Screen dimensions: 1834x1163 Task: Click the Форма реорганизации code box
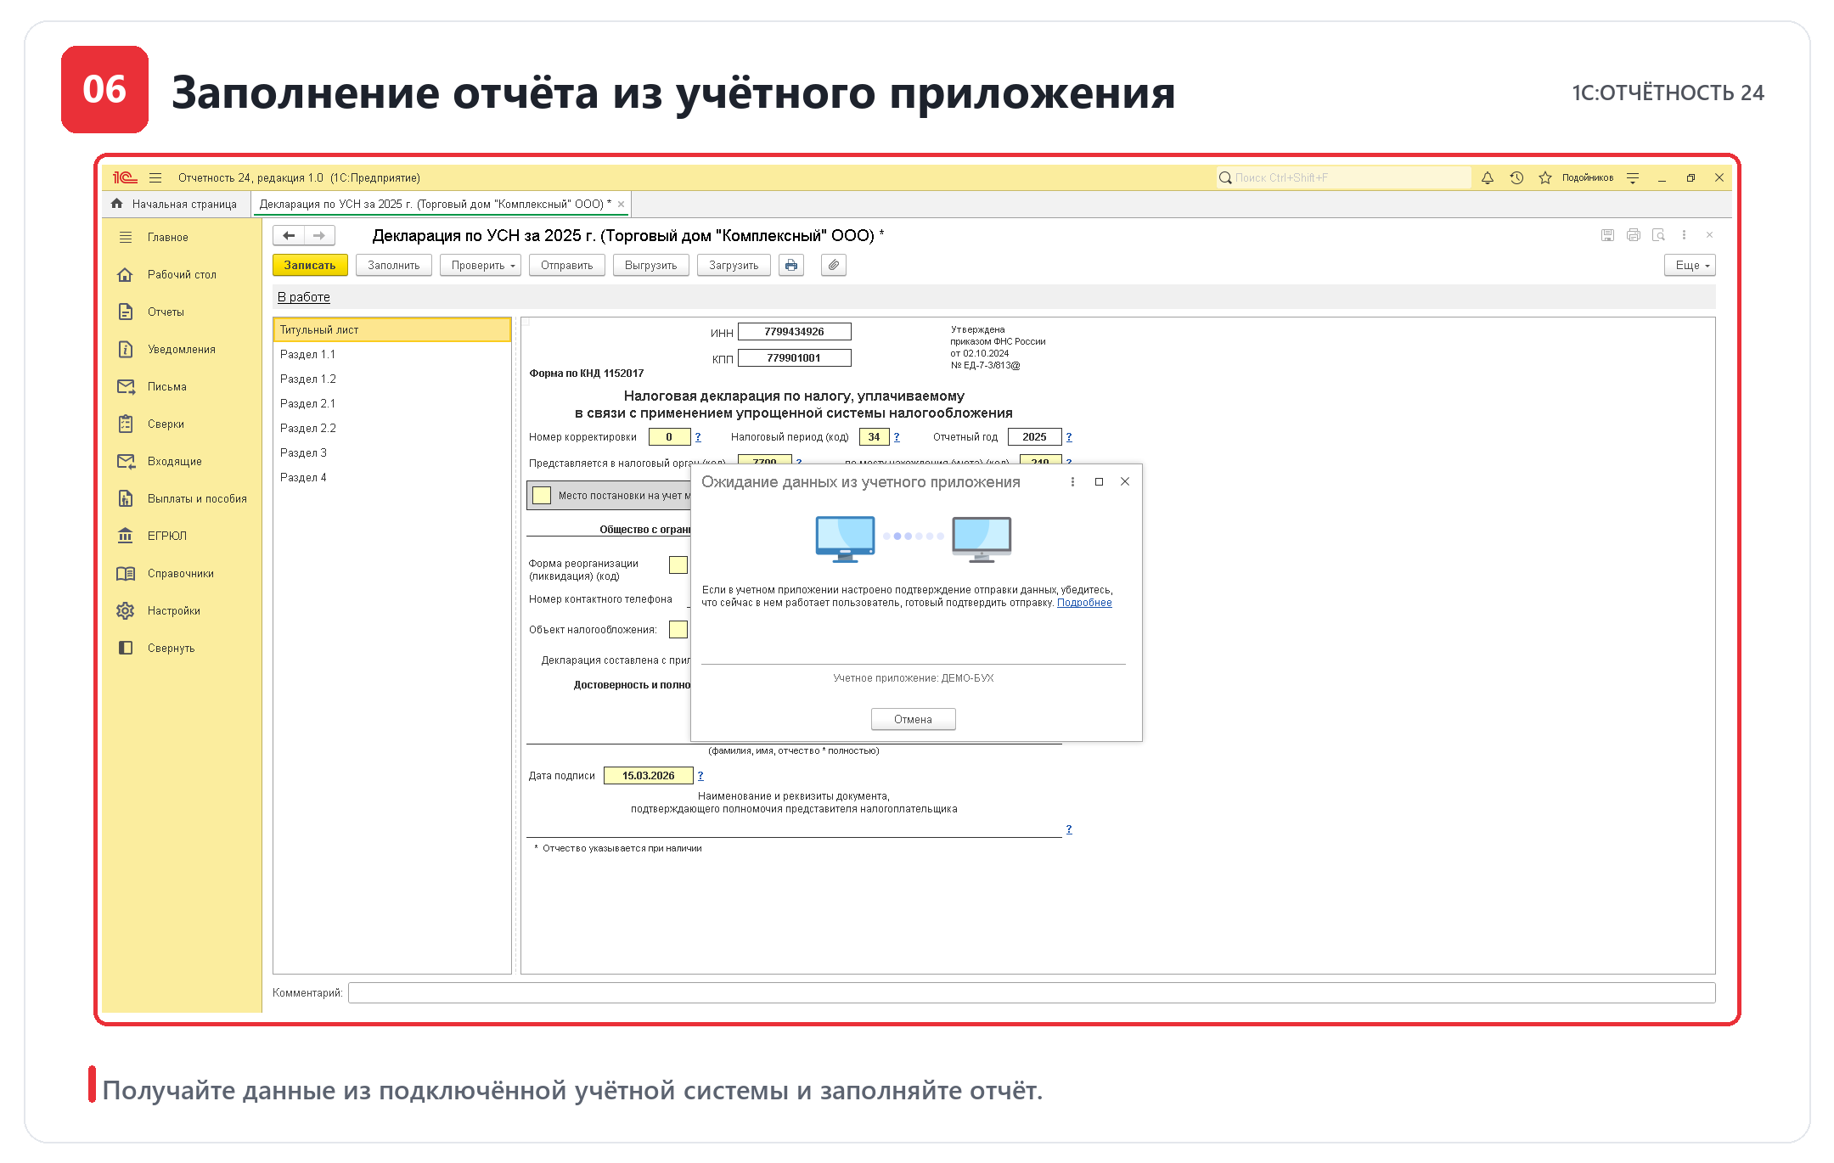point(678,565)
